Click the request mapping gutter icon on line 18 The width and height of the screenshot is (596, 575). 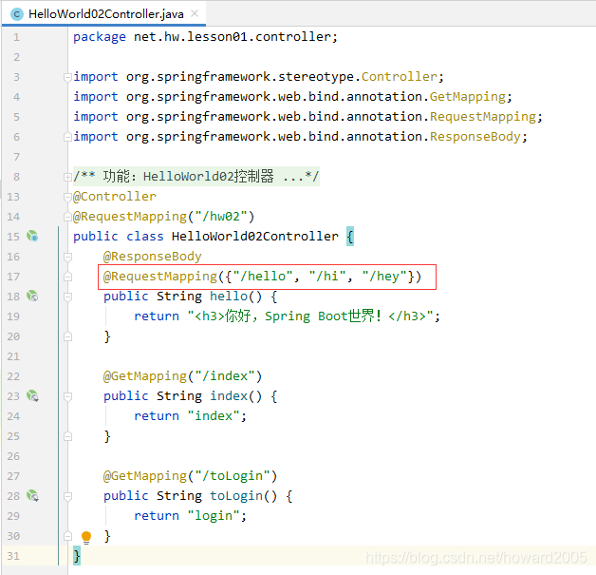point(32,297)
